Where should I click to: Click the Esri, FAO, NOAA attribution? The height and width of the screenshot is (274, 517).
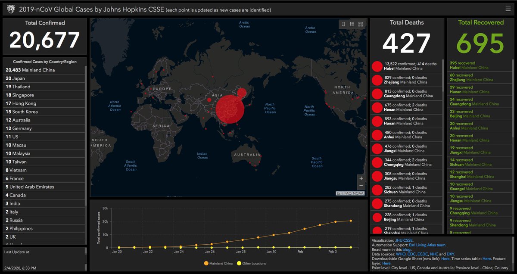tap(350, 193)
